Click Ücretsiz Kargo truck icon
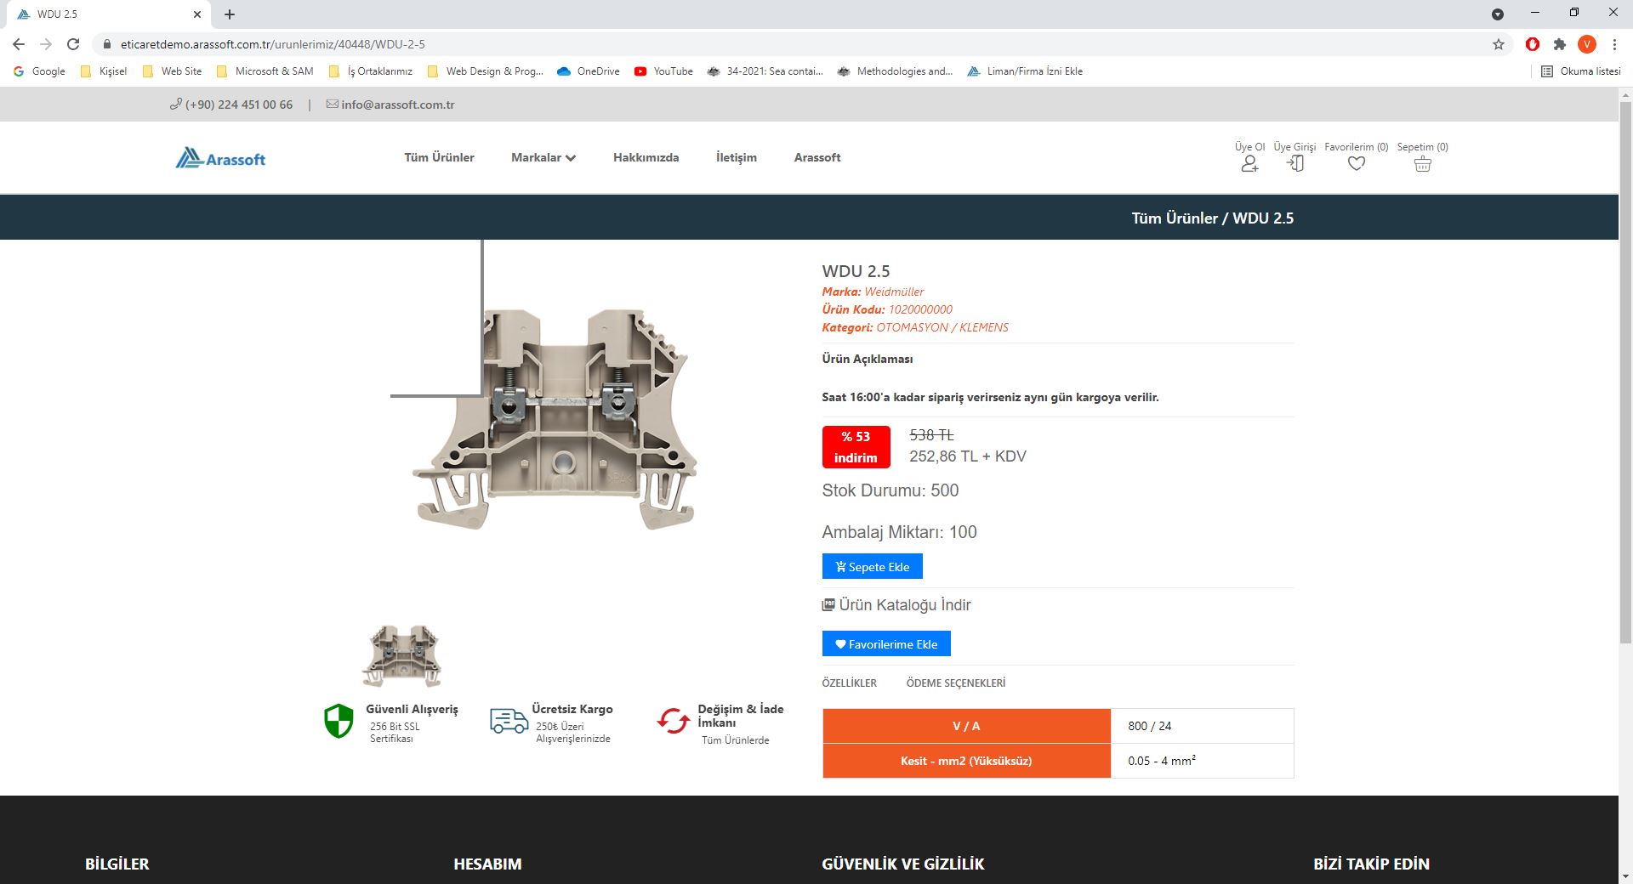 point(509,721)
